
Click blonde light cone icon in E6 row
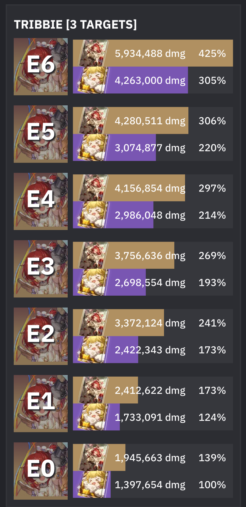pos(93,80)
